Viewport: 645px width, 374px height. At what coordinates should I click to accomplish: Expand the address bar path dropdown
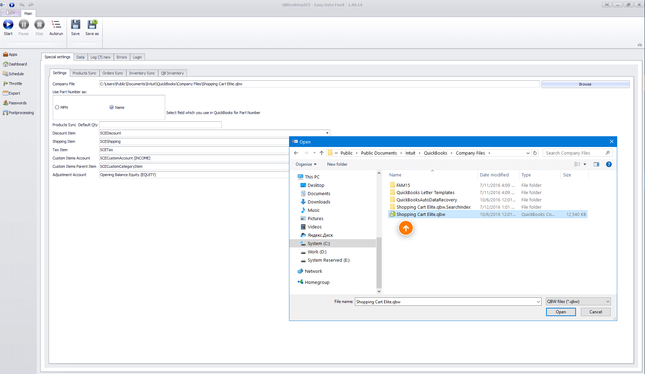click(528, 153)
